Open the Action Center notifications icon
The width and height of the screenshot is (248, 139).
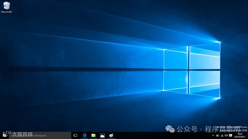coord(231,136)
